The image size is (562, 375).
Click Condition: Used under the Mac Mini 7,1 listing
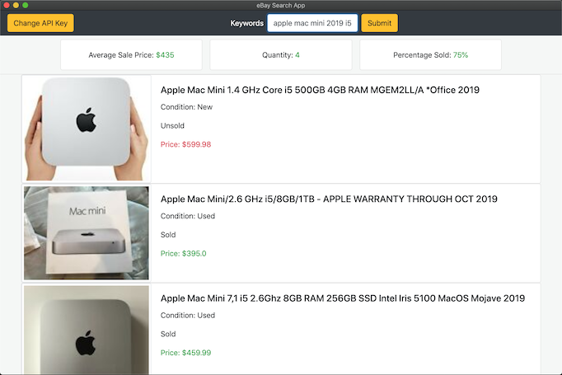point(188,315)
